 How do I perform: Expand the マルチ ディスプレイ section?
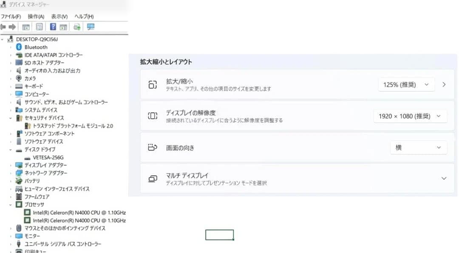[444, 178]
